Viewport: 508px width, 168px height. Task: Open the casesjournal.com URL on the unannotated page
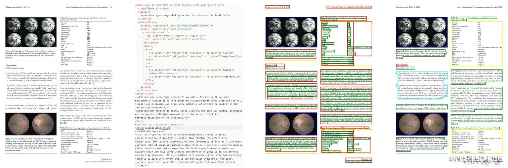88,7
